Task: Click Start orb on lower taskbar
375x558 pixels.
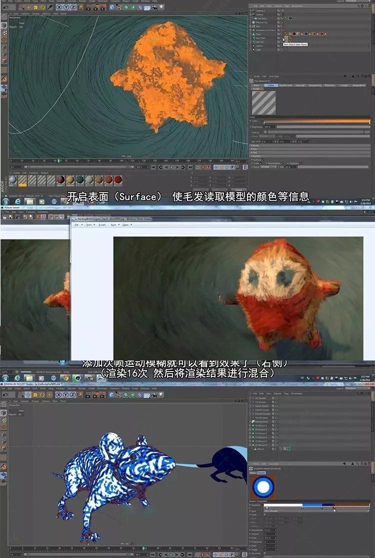Action: [x=5, y=378]
